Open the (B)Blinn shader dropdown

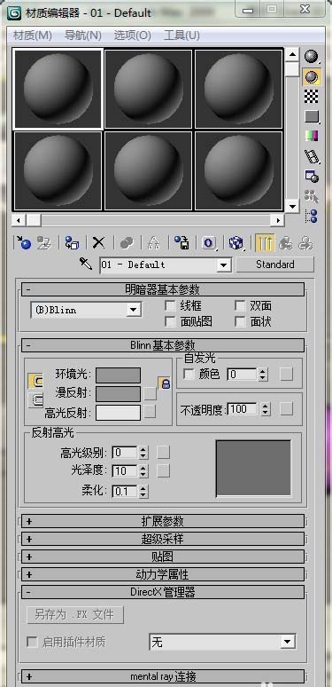(86, 310)
